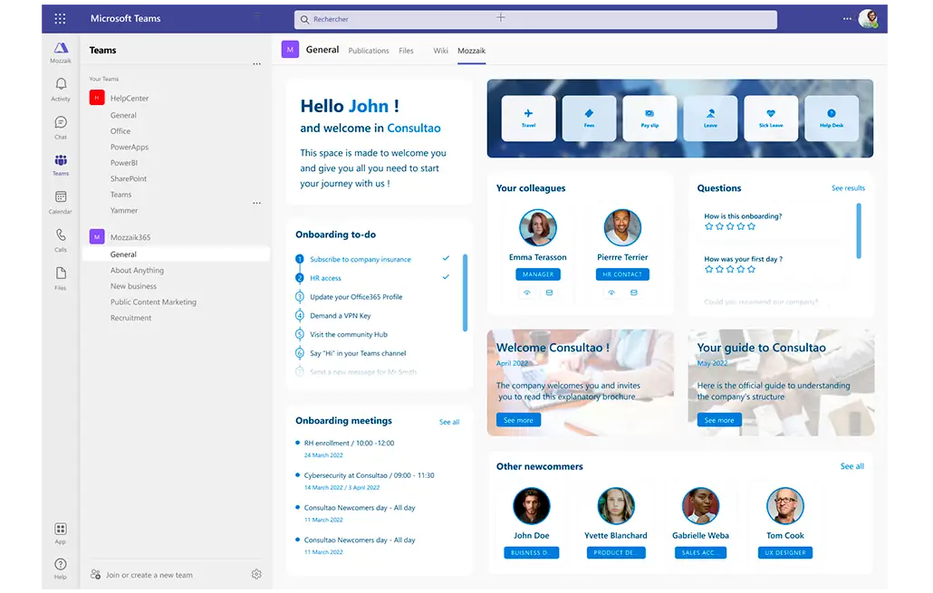The image size is (933, 593).
Task: Open the top bar more options ellipsis
Action: point(847,18)
